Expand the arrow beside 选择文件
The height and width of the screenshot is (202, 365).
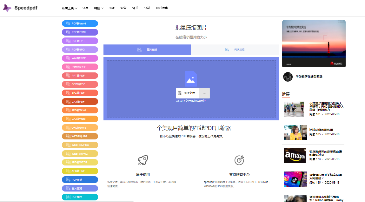pyautogui.click(x=204, y=93)
